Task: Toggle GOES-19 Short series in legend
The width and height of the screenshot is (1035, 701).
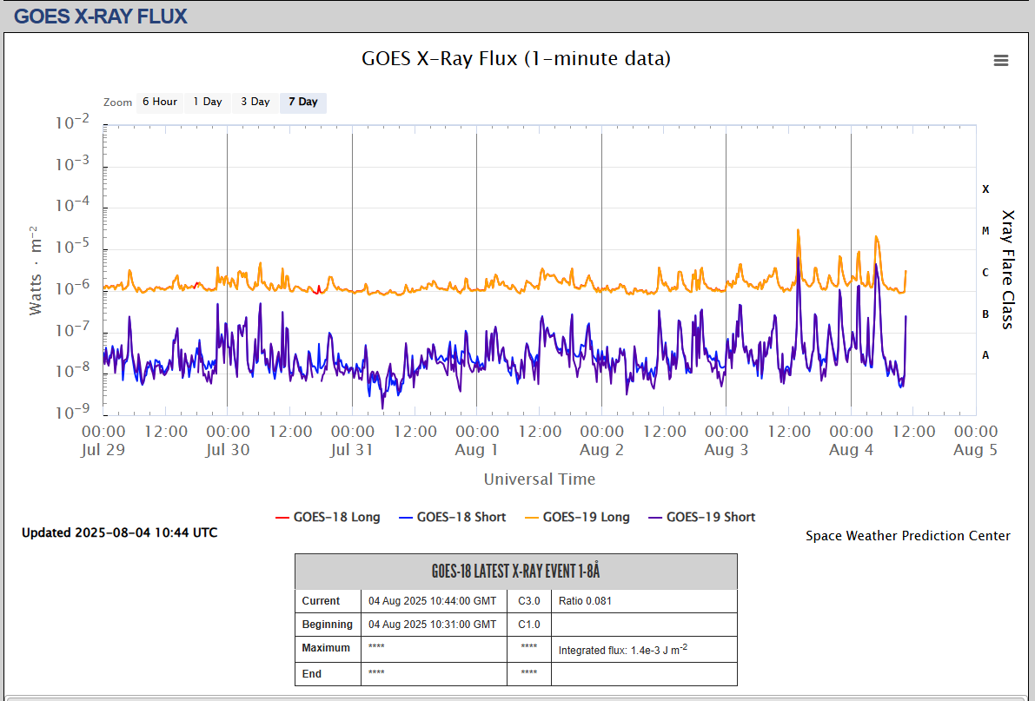Action: click(x=702, y=518)
